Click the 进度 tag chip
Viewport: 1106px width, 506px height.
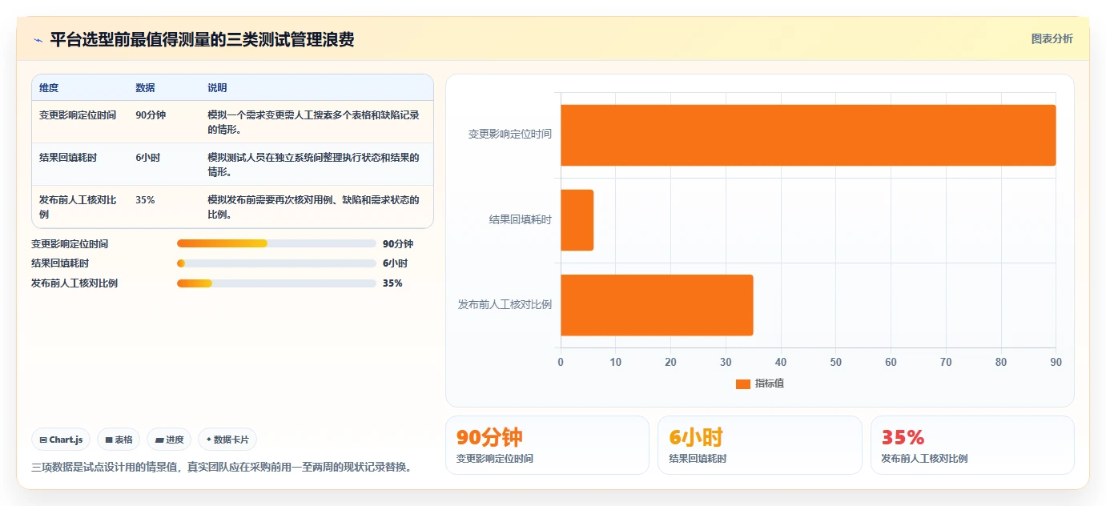coord(169,440)
